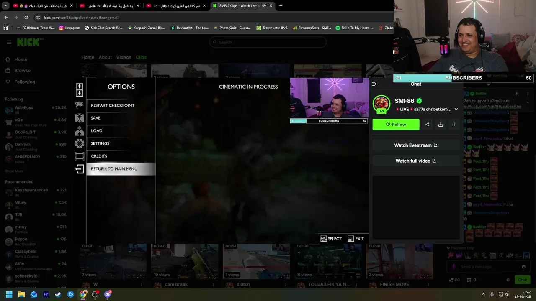Click the up-down navigation arrows icon
The height and width of the screenshot is (301, 536).
[80, 89]
